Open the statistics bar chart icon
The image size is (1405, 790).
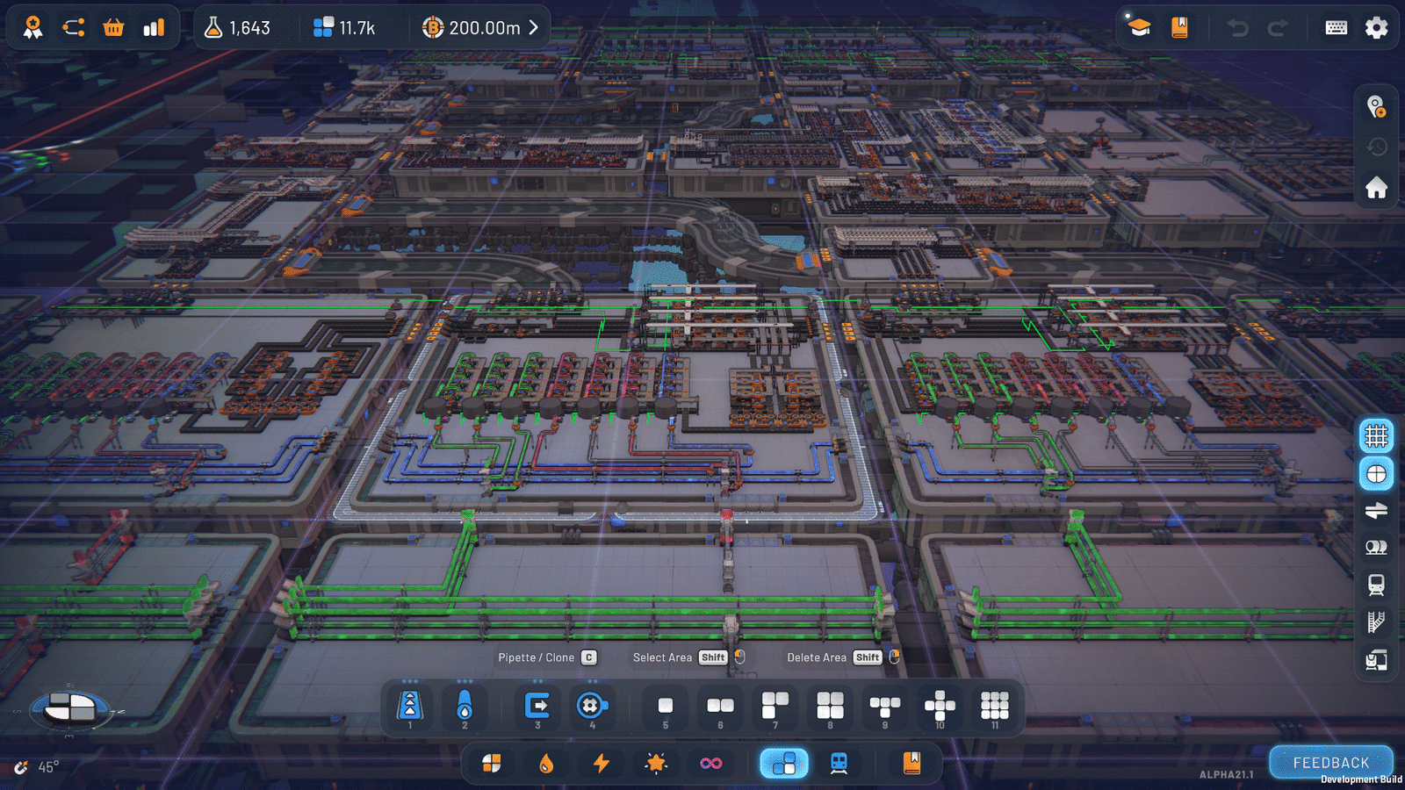[154, 27]
